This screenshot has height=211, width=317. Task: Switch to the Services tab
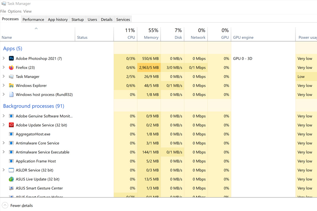click(123, 19)
